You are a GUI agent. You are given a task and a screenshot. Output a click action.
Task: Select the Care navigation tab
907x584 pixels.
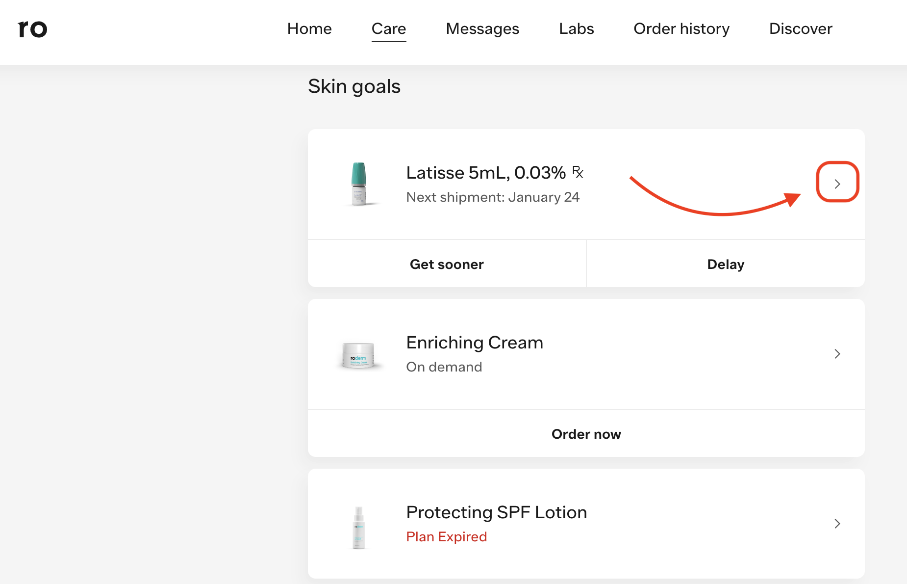(389, 29)
